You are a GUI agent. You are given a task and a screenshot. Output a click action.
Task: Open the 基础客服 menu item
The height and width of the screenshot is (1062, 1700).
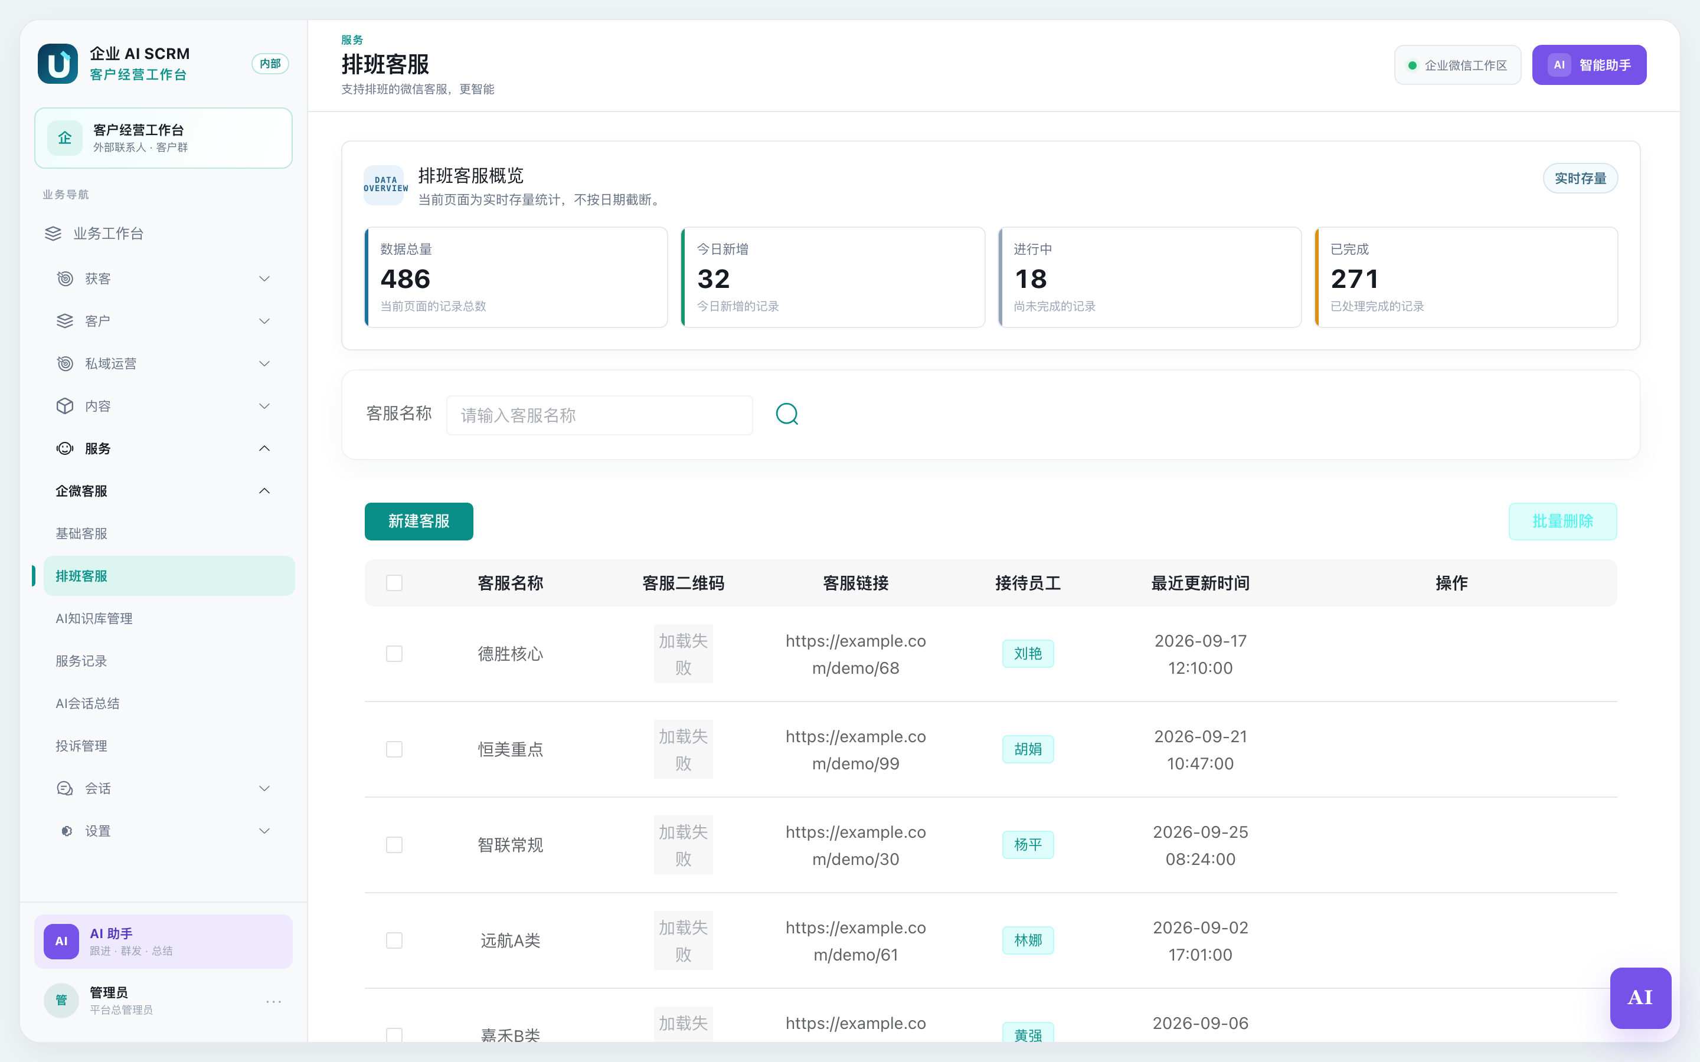click(169, 534)
